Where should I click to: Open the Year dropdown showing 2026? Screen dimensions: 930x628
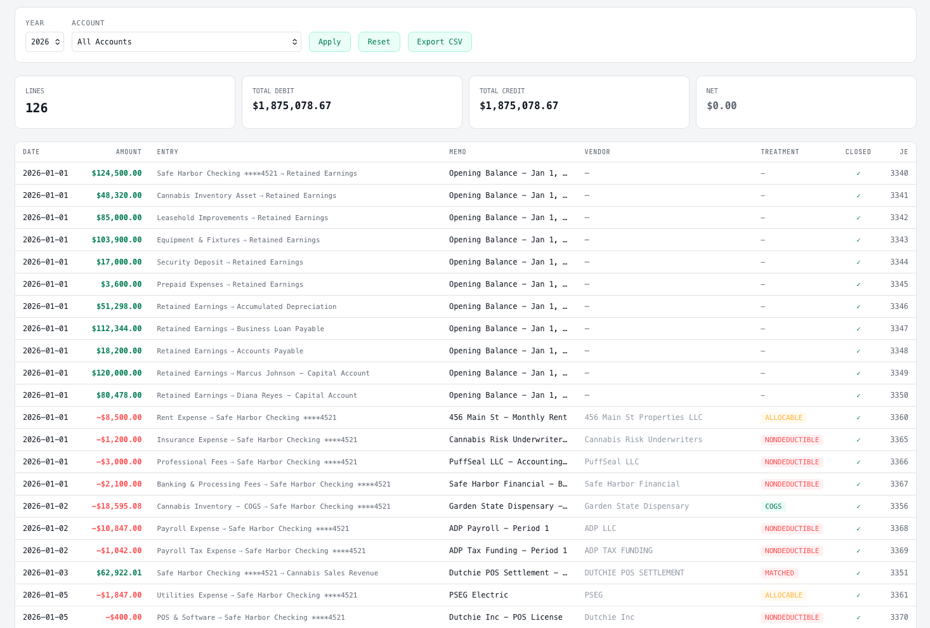coord(44,42)
